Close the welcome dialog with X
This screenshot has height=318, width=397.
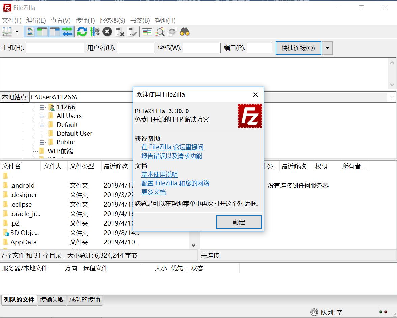[255, 95]
